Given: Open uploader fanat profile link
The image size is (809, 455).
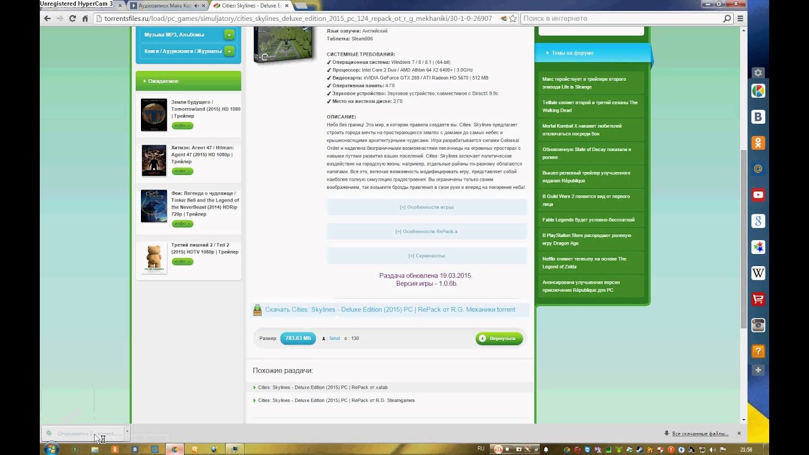Looking at the screenshot, I should 334,338.
